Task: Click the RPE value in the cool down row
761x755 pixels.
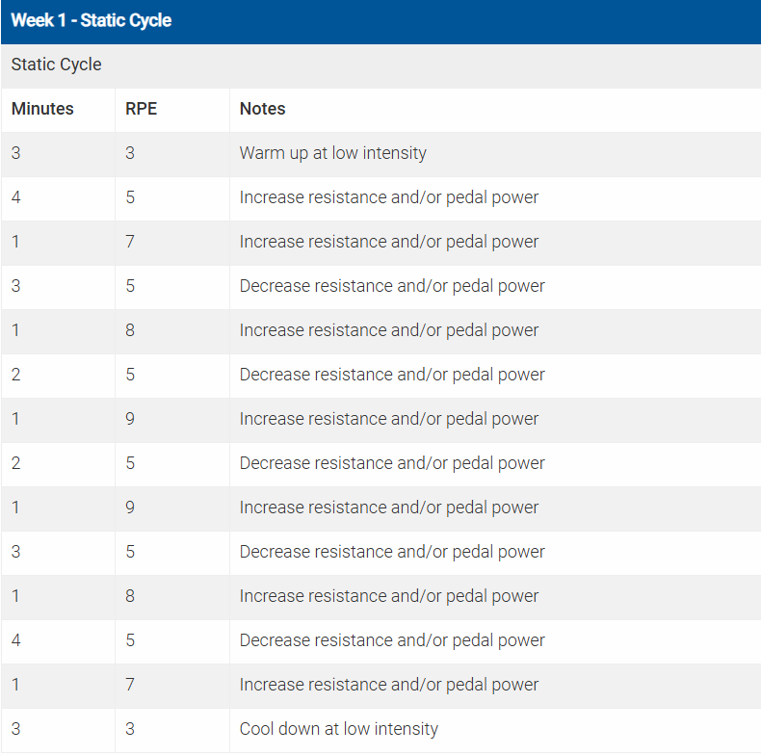Action: tap(130, 729)
